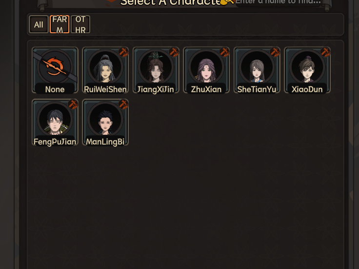The width and height of the screenshot is (359, 269).
Task: Select ManLingBi character portrait
Action: (105, 123)
